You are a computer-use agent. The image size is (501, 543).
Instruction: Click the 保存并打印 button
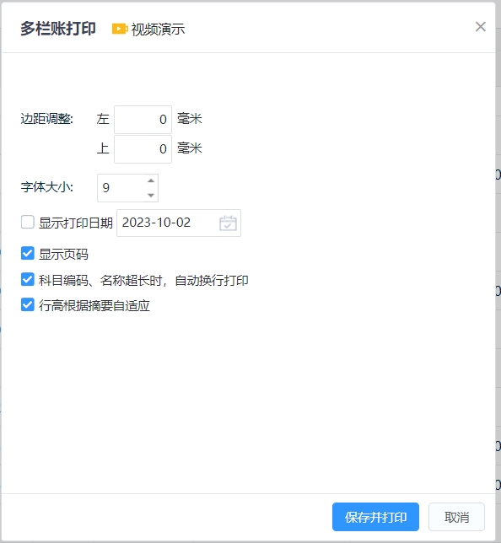(x=375, y=517)
